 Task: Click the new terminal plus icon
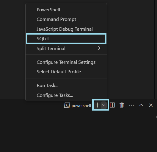coord(98,105)
